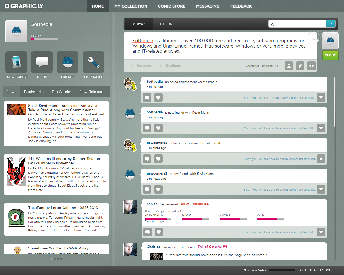Switch to the Friends feed

point(165,24)
